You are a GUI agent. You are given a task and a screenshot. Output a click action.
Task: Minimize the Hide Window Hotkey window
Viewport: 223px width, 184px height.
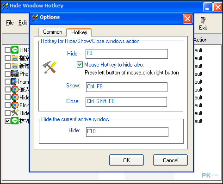(x=208, y=7)
